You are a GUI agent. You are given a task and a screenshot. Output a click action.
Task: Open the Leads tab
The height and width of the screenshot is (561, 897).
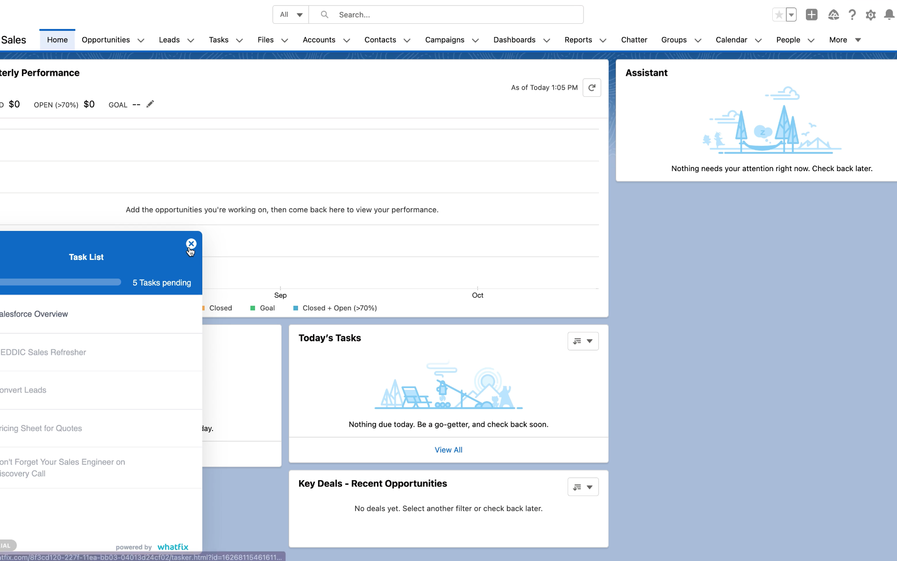[x=169, y=40]
